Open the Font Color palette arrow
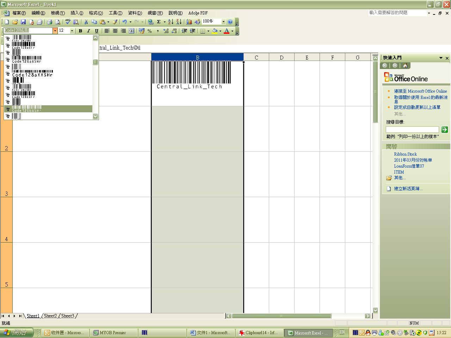Viewport: 451px width, 338px height. 232,31
